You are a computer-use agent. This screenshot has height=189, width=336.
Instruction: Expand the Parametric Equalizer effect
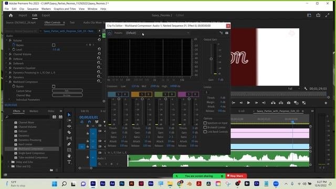[6, 68]
